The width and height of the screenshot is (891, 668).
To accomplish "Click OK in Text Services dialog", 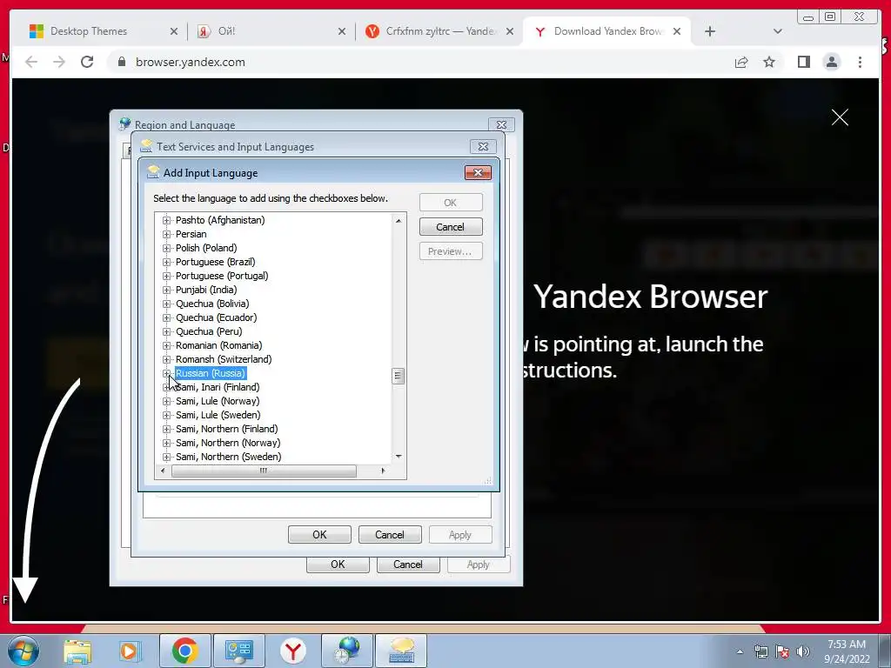I will pos(319,535).
